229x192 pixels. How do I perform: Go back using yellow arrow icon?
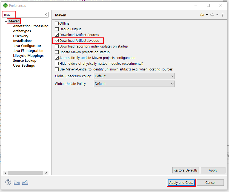[202, 15]
